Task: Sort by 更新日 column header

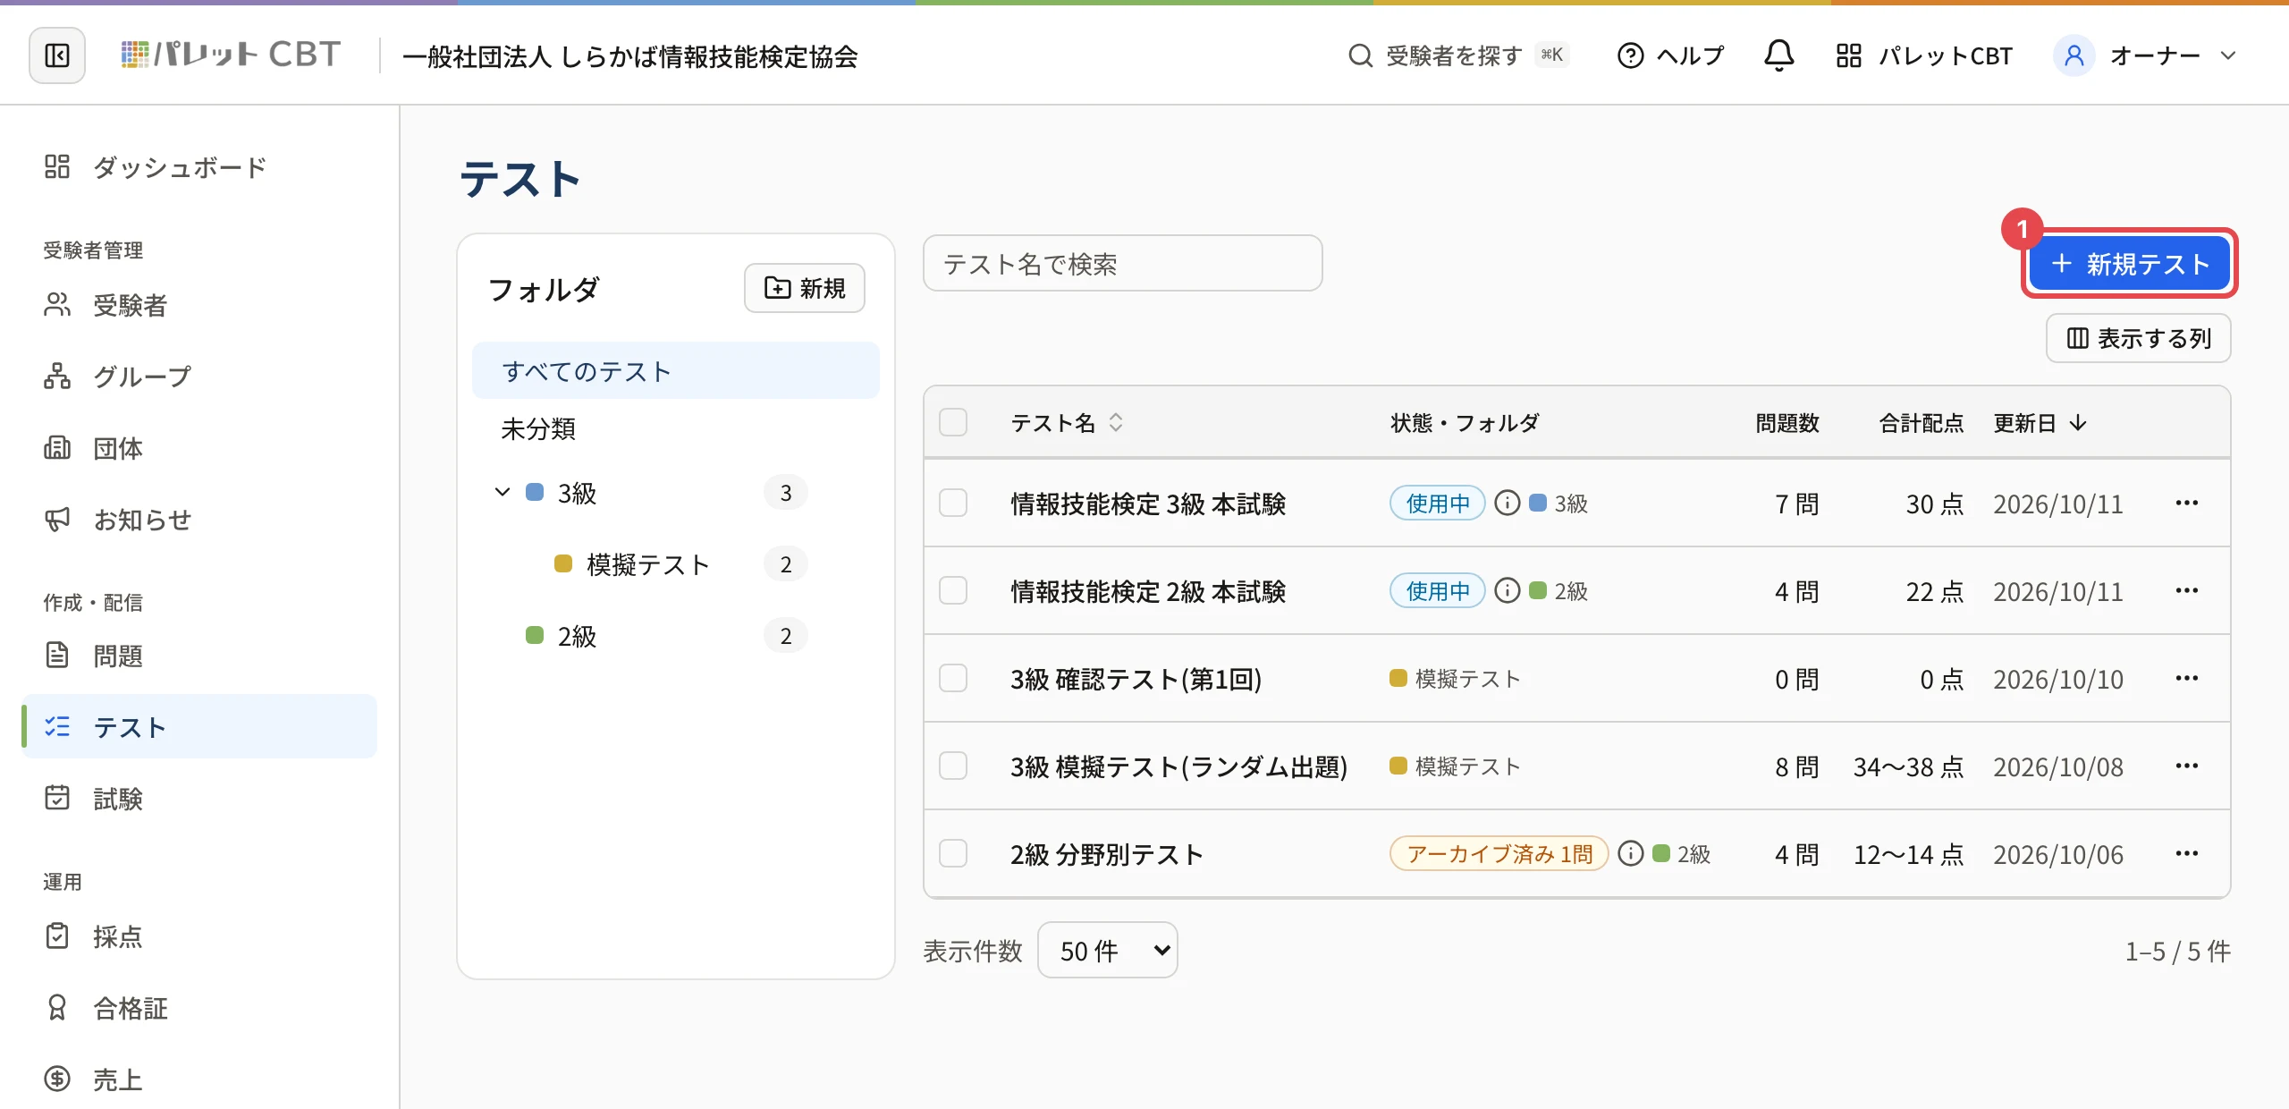Action: [x=2040, y=423]
